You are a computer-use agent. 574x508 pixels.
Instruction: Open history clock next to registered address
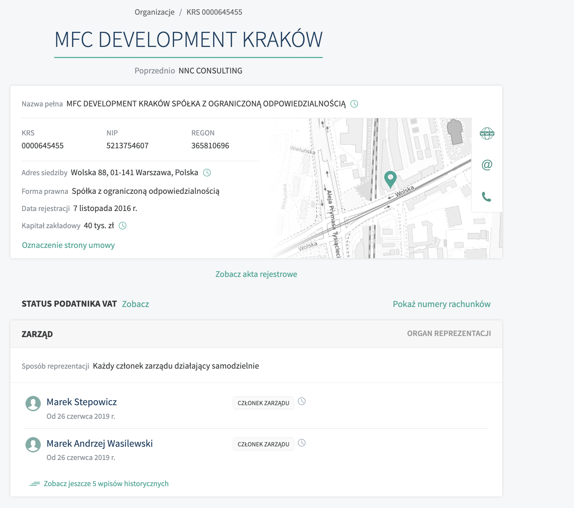pos(207,173)
